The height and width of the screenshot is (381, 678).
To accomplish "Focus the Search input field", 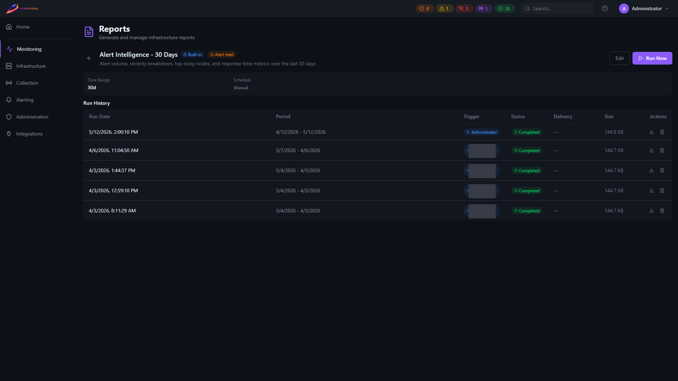I will tap(557, 8).
